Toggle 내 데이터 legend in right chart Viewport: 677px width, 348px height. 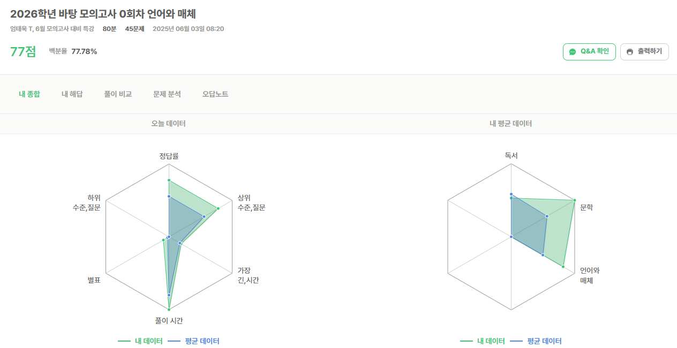[x=482, y=341]
